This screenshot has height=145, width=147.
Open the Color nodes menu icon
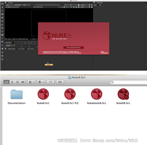pos(2,18)
